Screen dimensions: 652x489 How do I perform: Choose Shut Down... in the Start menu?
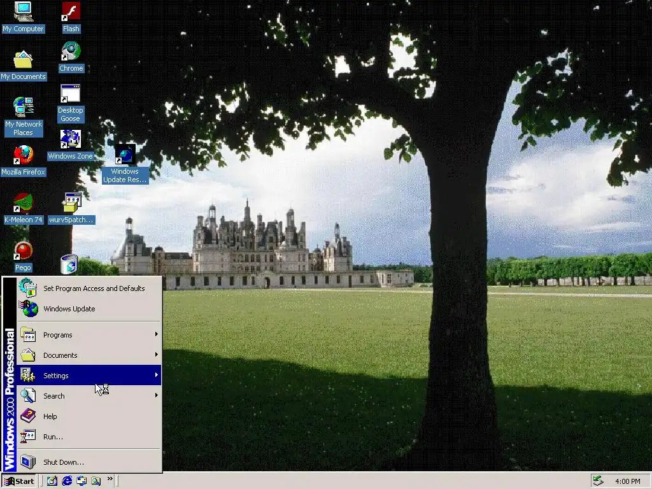coord(89,462)
